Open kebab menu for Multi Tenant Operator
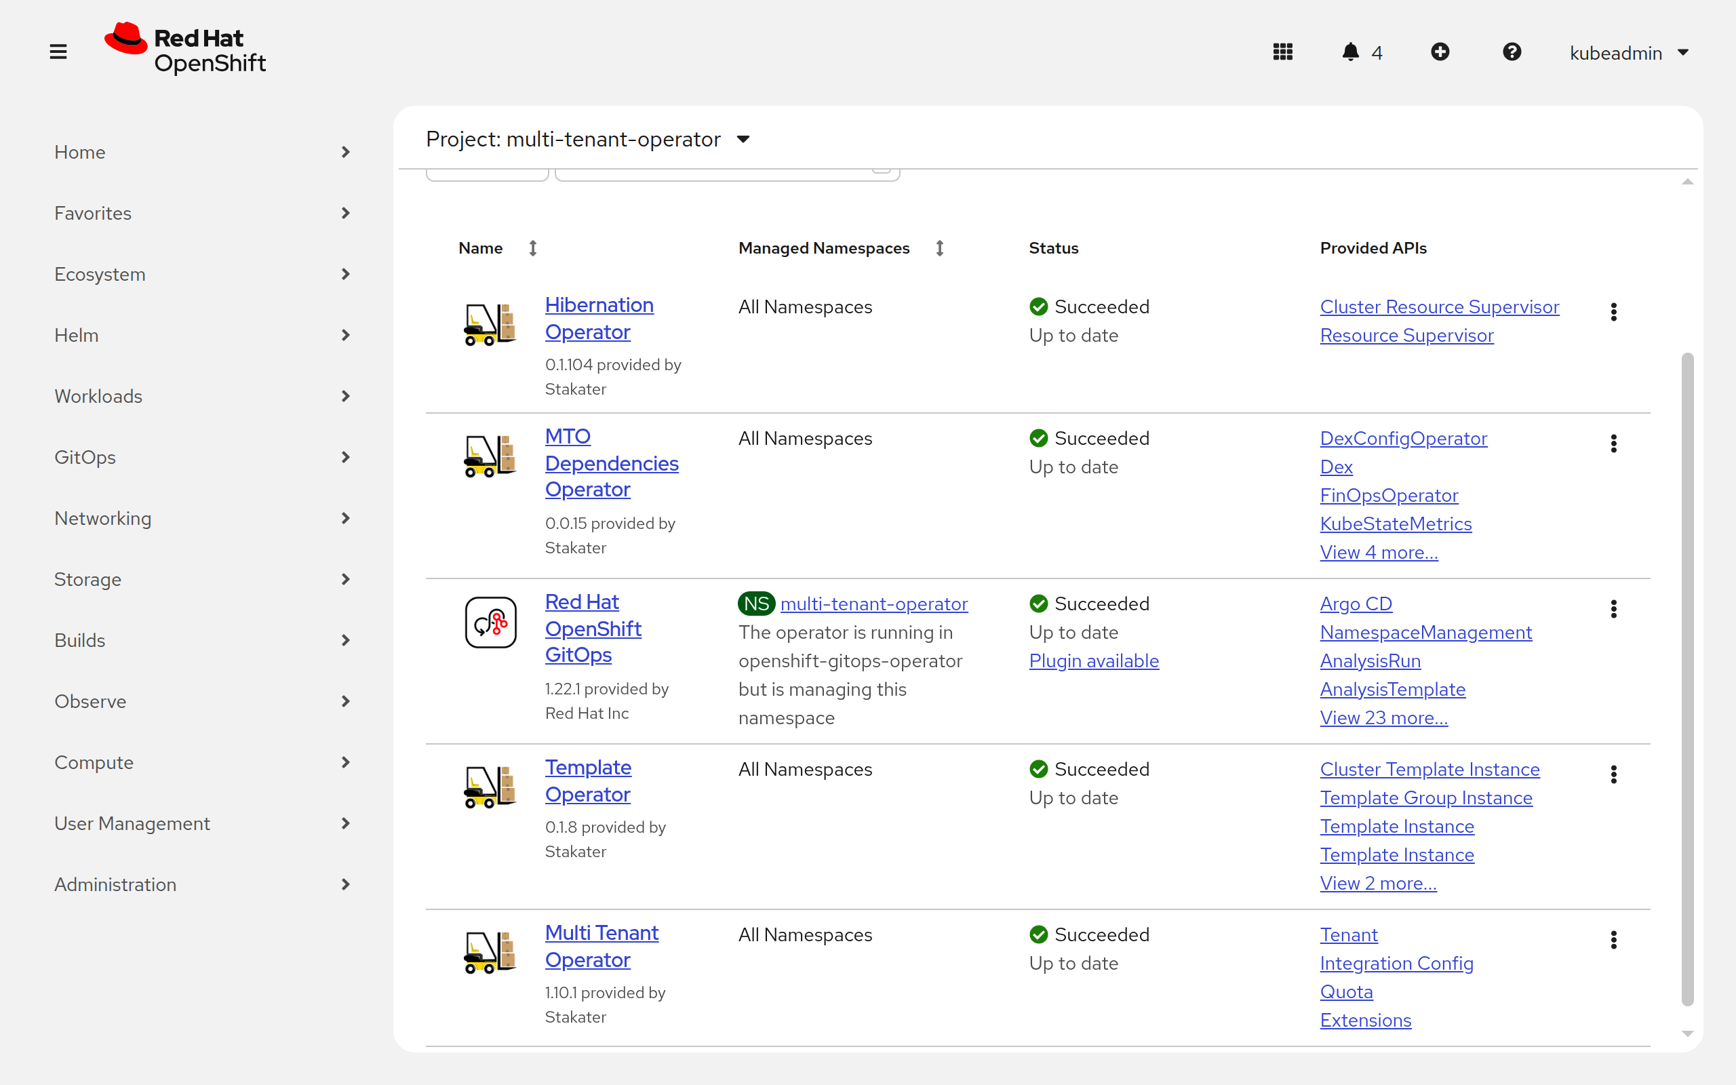The width and height of the screenshot is (1736, 1085). pos(1614,940)
